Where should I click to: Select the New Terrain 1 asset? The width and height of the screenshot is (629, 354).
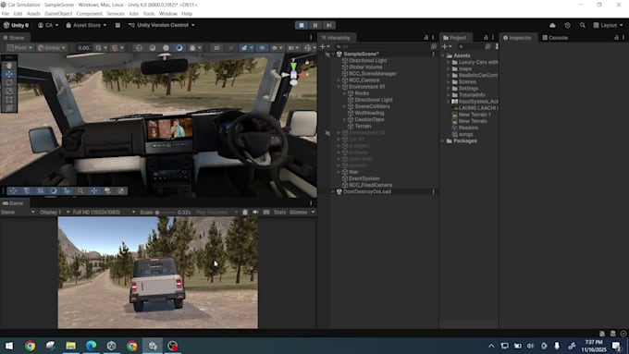[475, 115]
